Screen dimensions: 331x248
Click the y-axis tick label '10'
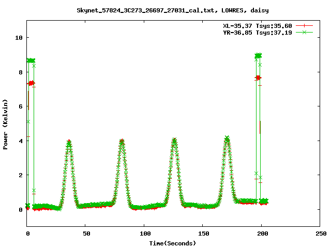(19, 38)
